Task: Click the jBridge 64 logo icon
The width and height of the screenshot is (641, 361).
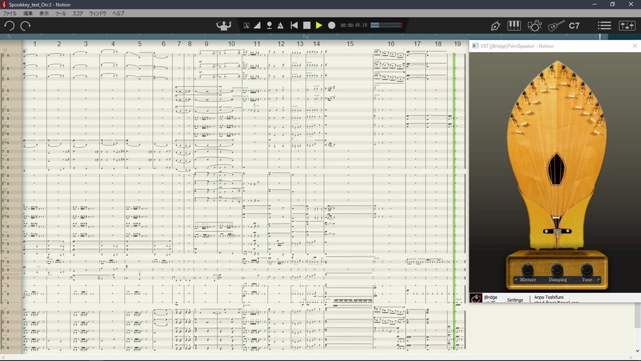Action: 475,298
